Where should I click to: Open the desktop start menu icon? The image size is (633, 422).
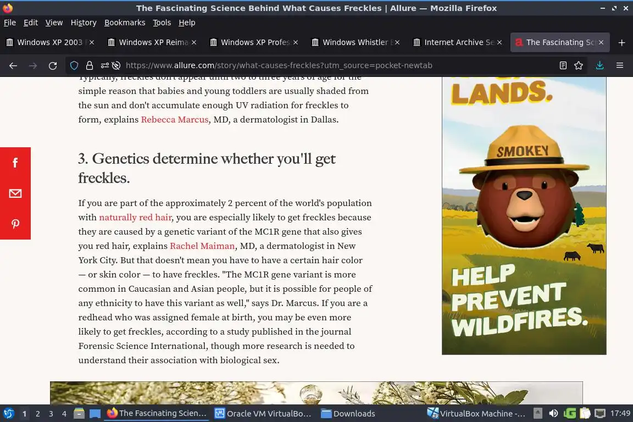pyautogui.click(x=8, y=414)
